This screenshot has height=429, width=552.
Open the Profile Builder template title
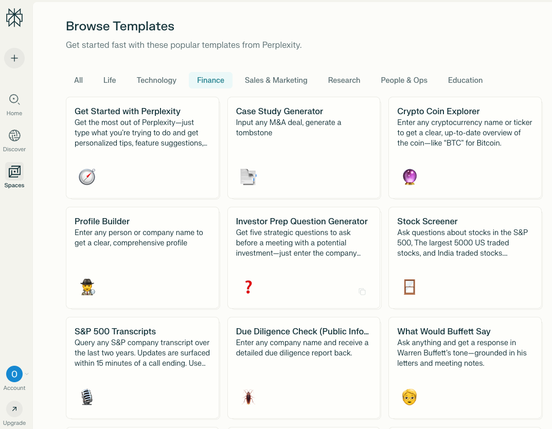coord(102,221)
